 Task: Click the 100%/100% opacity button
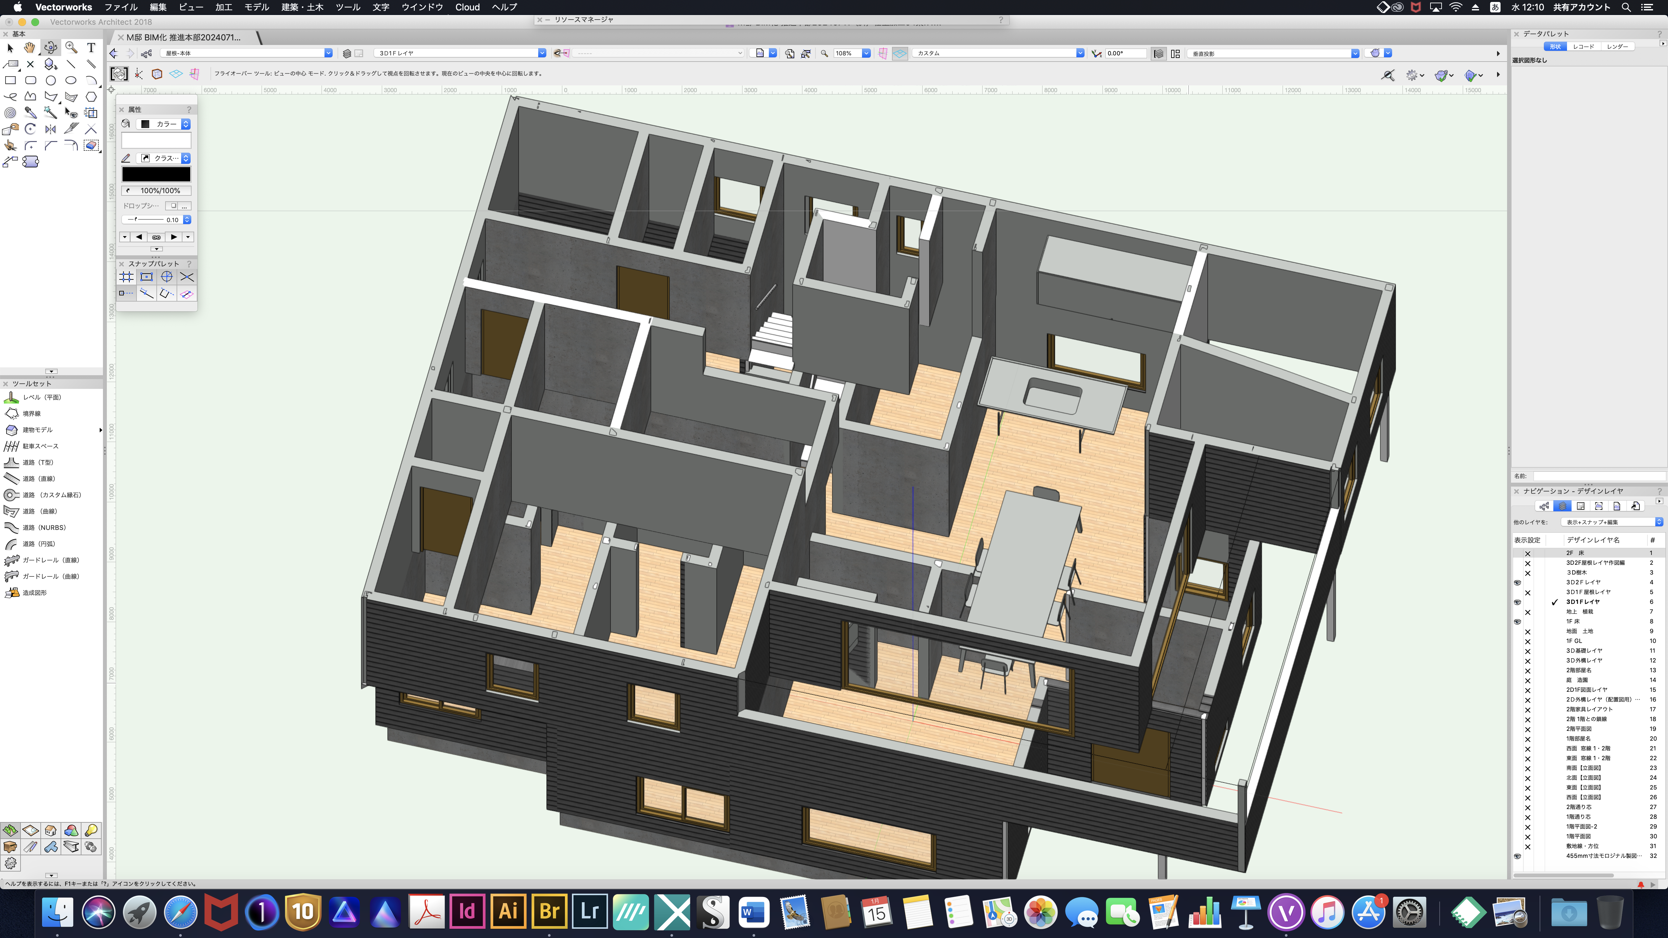click(x=156, y=190)
